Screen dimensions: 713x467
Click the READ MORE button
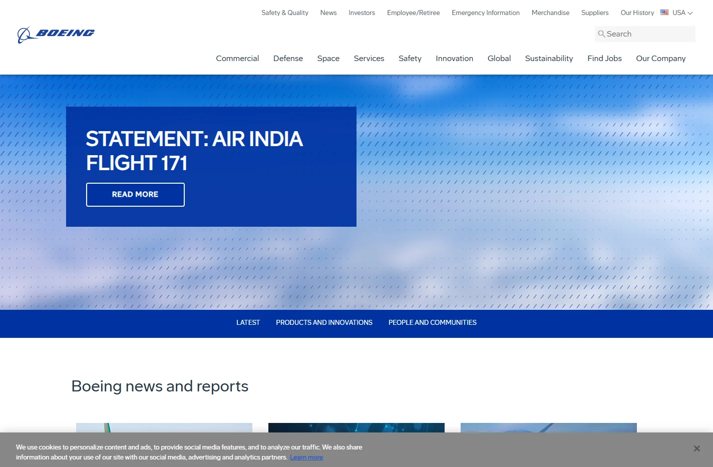click(135, 195)
